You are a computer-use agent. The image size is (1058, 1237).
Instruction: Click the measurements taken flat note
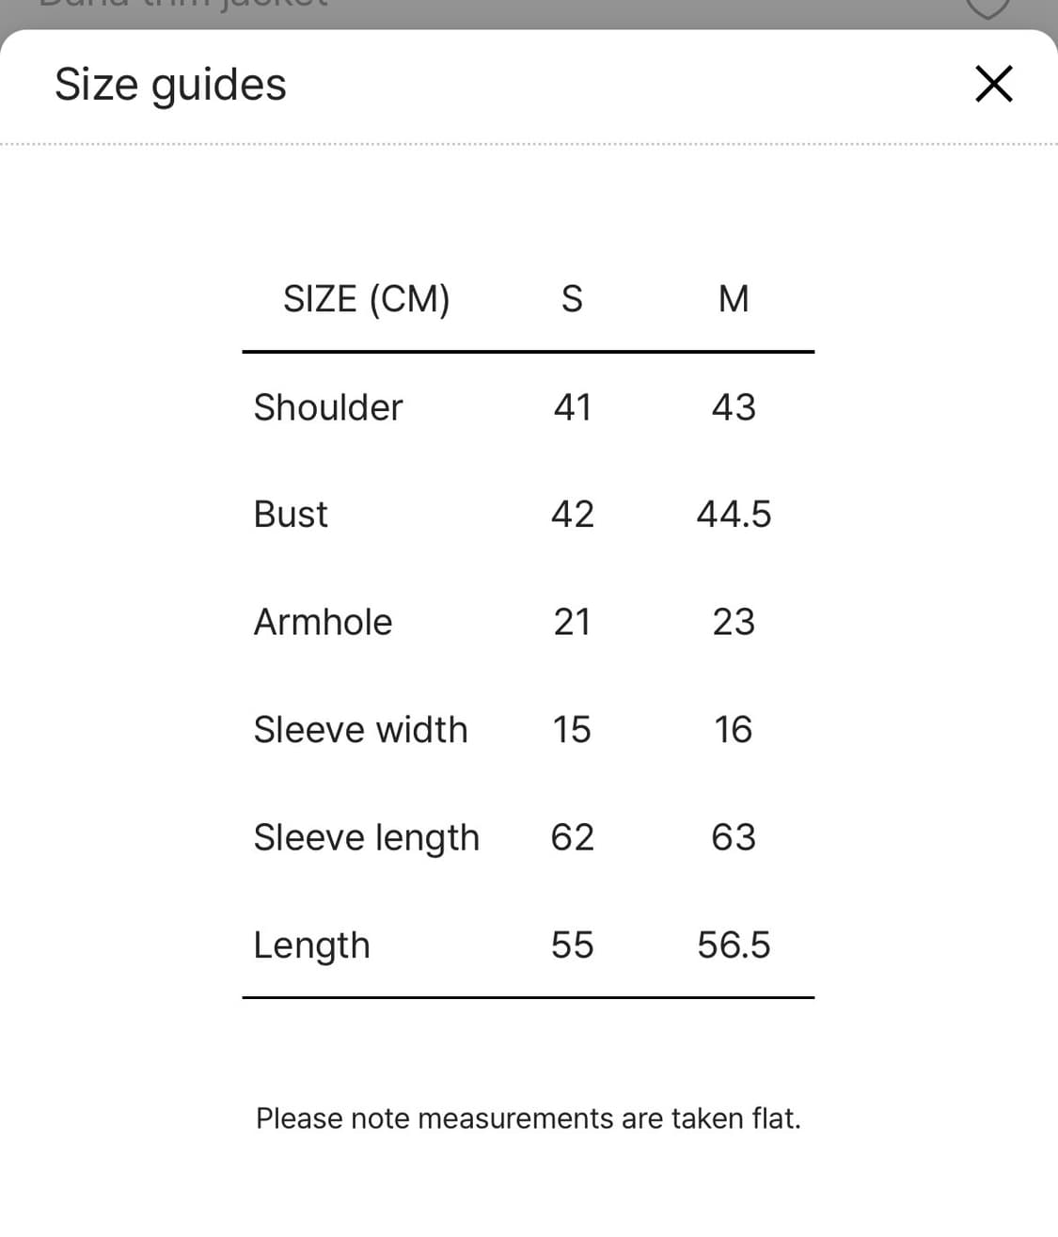coord(528,1118)
